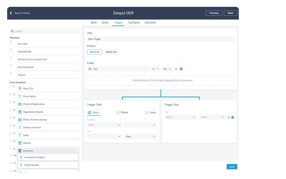286x179 pixels.
Task: Click the calendar icon for Registration Expires
Action: (x=20, y=112)
